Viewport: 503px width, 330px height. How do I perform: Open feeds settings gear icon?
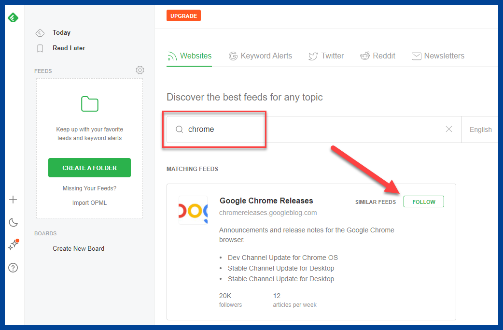(140, 70)
